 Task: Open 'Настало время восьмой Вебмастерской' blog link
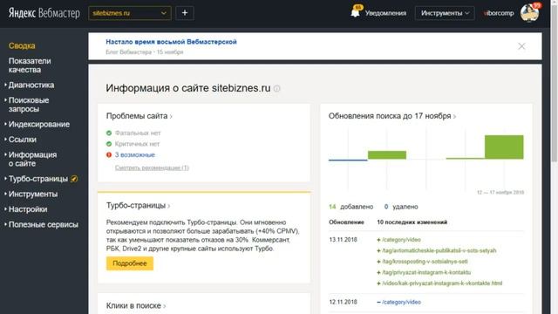(x=171, y=42)
